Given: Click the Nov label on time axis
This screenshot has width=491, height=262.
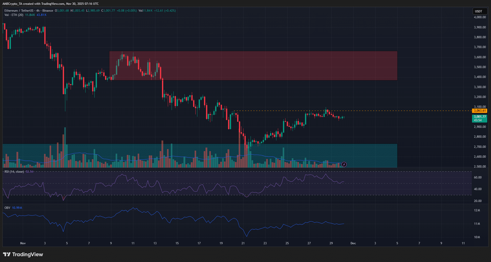Looking at the screenshot, I should (x=23, y=243).
